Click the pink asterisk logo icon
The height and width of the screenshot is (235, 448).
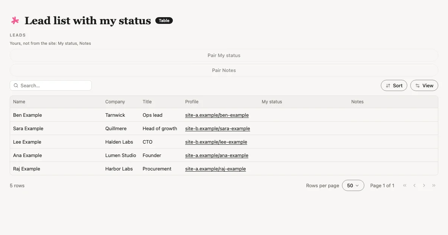[15, 21]
